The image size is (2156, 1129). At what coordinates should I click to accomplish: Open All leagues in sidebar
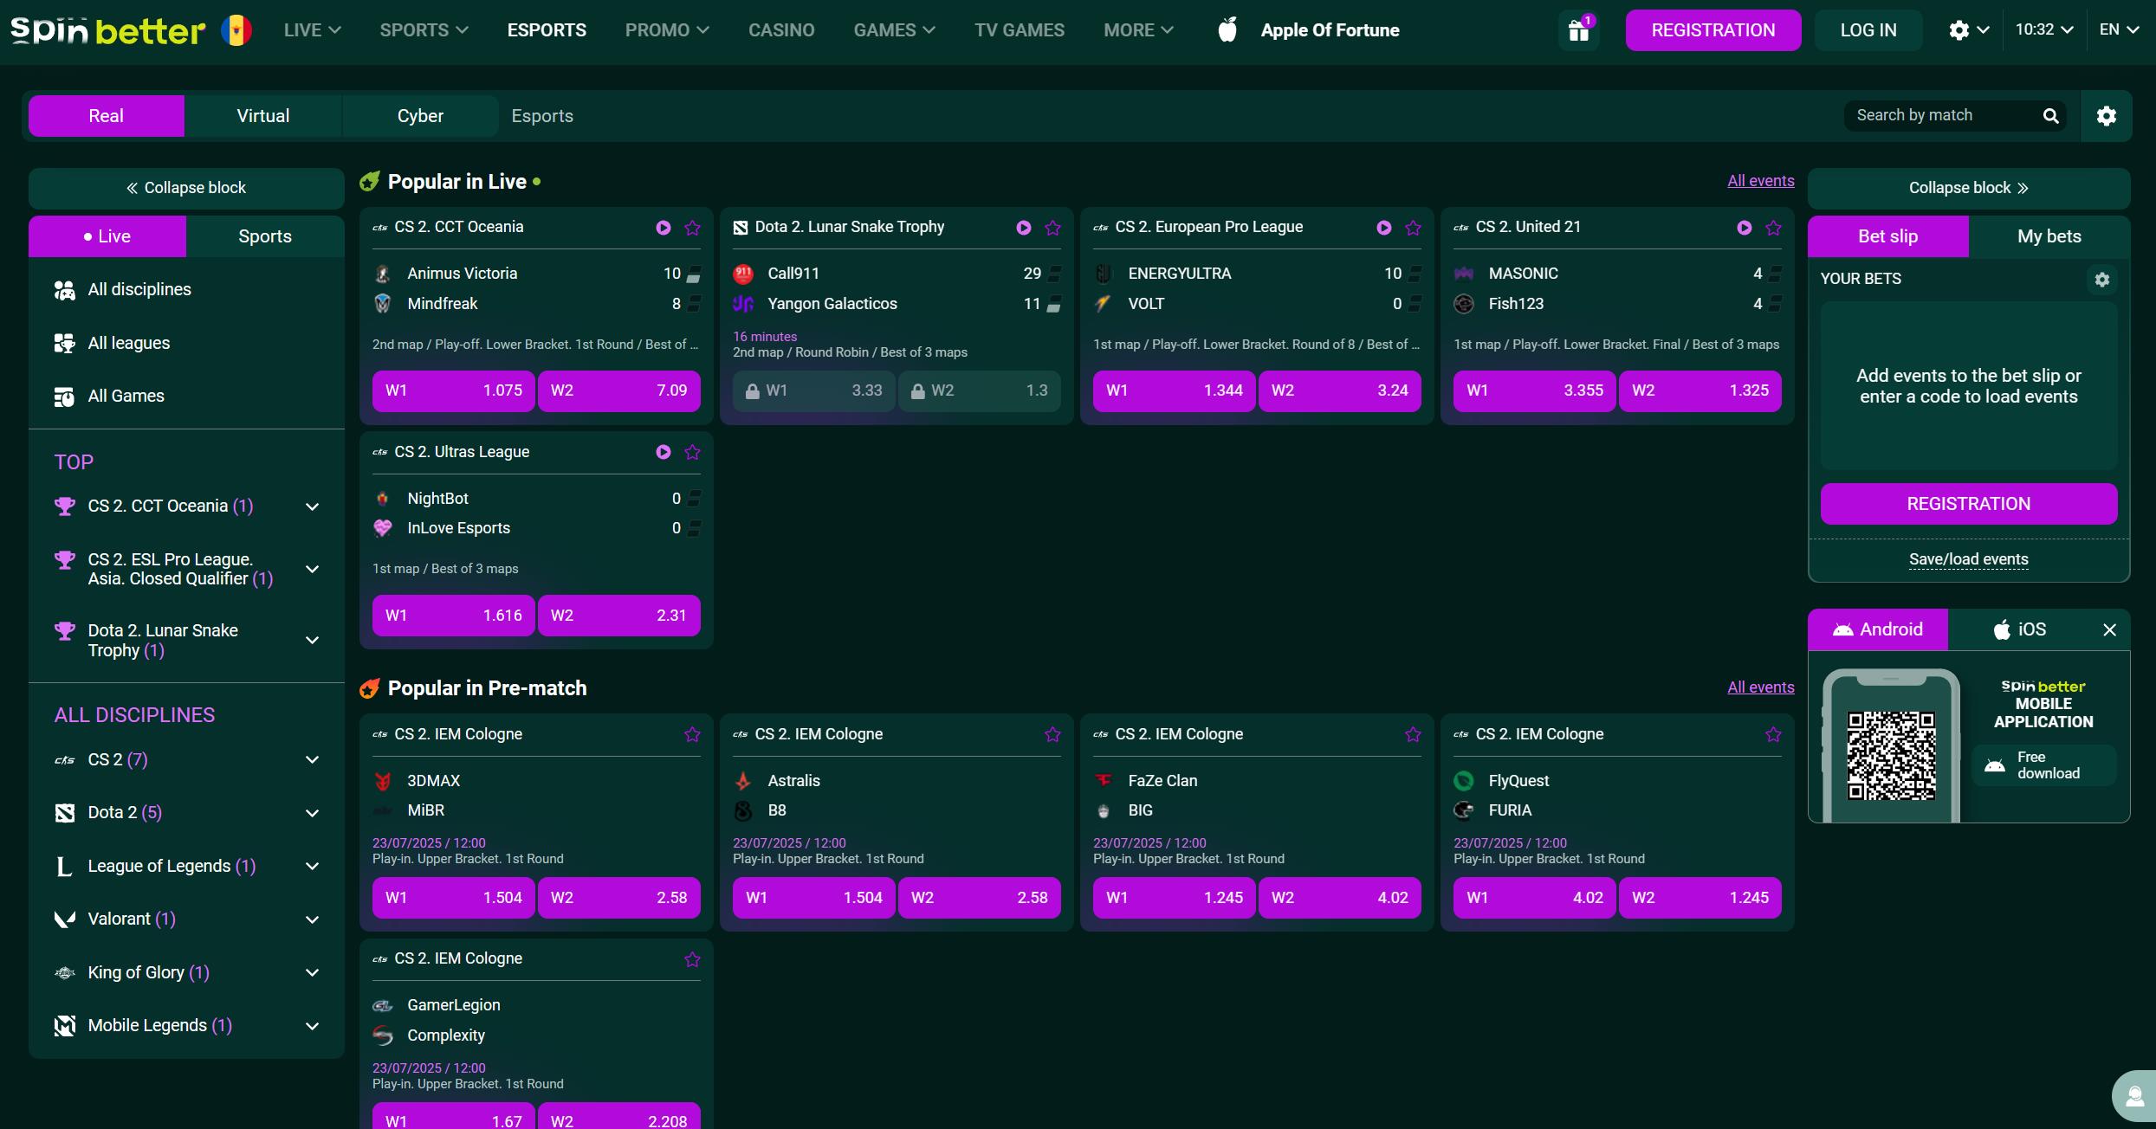pyautogui.click(x=186, y=344)
